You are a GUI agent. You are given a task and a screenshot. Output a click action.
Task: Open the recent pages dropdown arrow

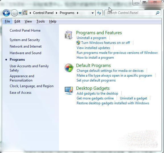click(20, 13)
